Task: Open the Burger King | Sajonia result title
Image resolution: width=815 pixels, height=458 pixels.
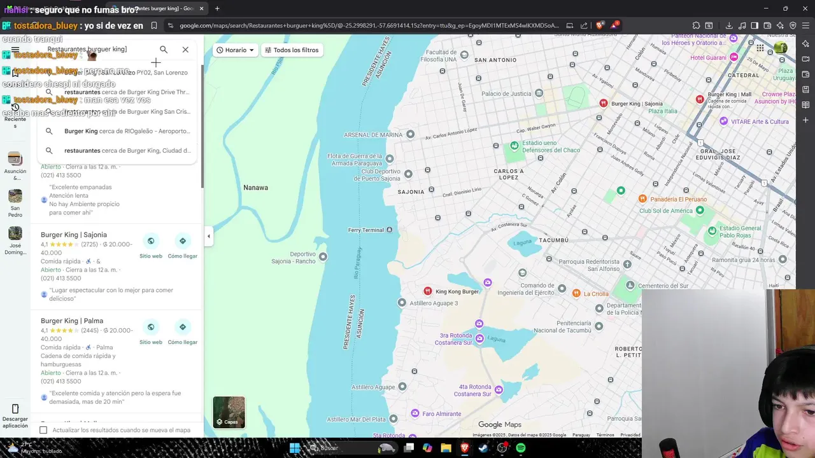Action: coord(74,235)
